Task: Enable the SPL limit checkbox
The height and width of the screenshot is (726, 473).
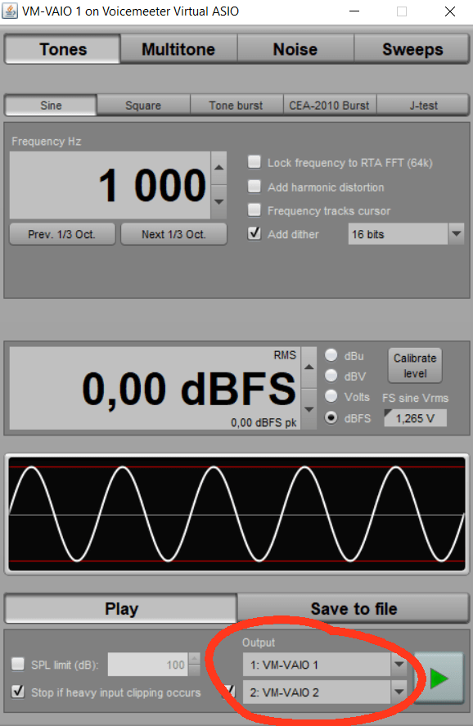Action: [x=18, y=665]
